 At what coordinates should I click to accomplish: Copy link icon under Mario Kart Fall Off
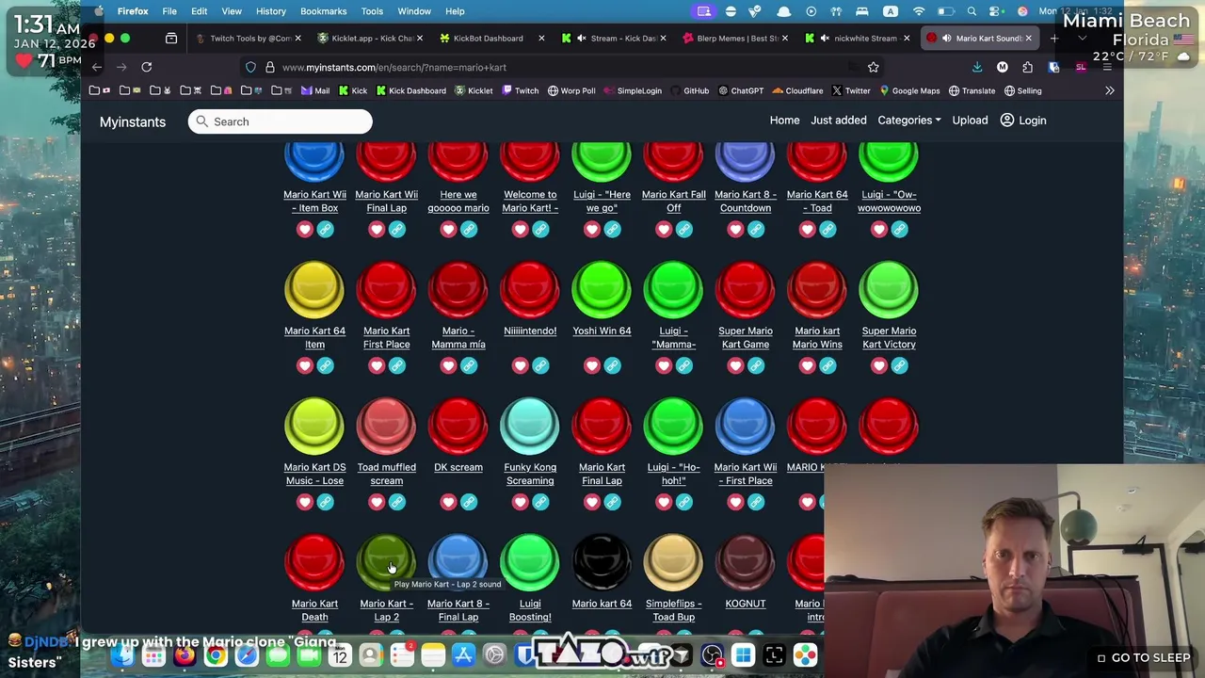pos(684,229)
